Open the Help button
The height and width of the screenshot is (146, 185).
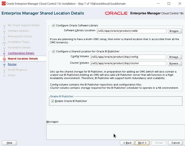click(x=10, y=143)
